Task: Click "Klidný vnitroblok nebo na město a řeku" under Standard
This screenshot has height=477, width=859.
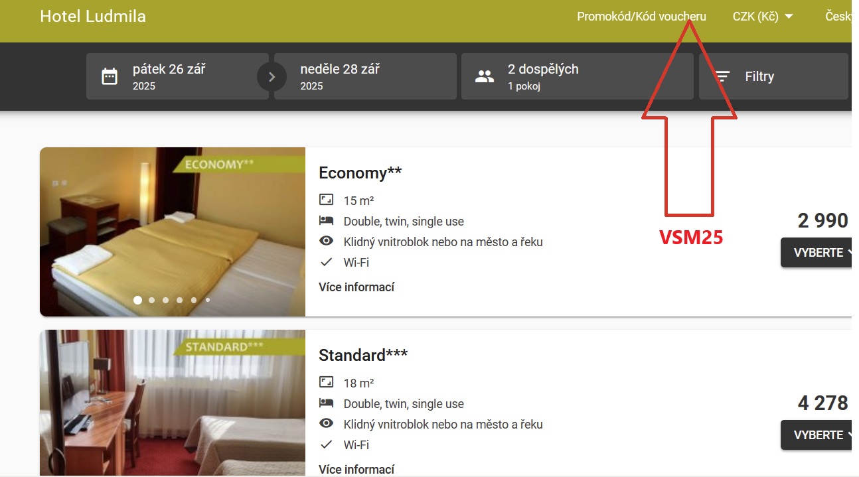Action: 443,425
